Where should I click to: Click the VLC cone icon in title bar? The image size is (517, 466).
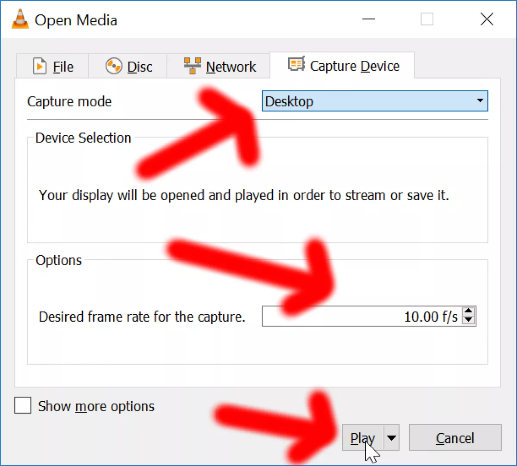[x=19, y=20]
